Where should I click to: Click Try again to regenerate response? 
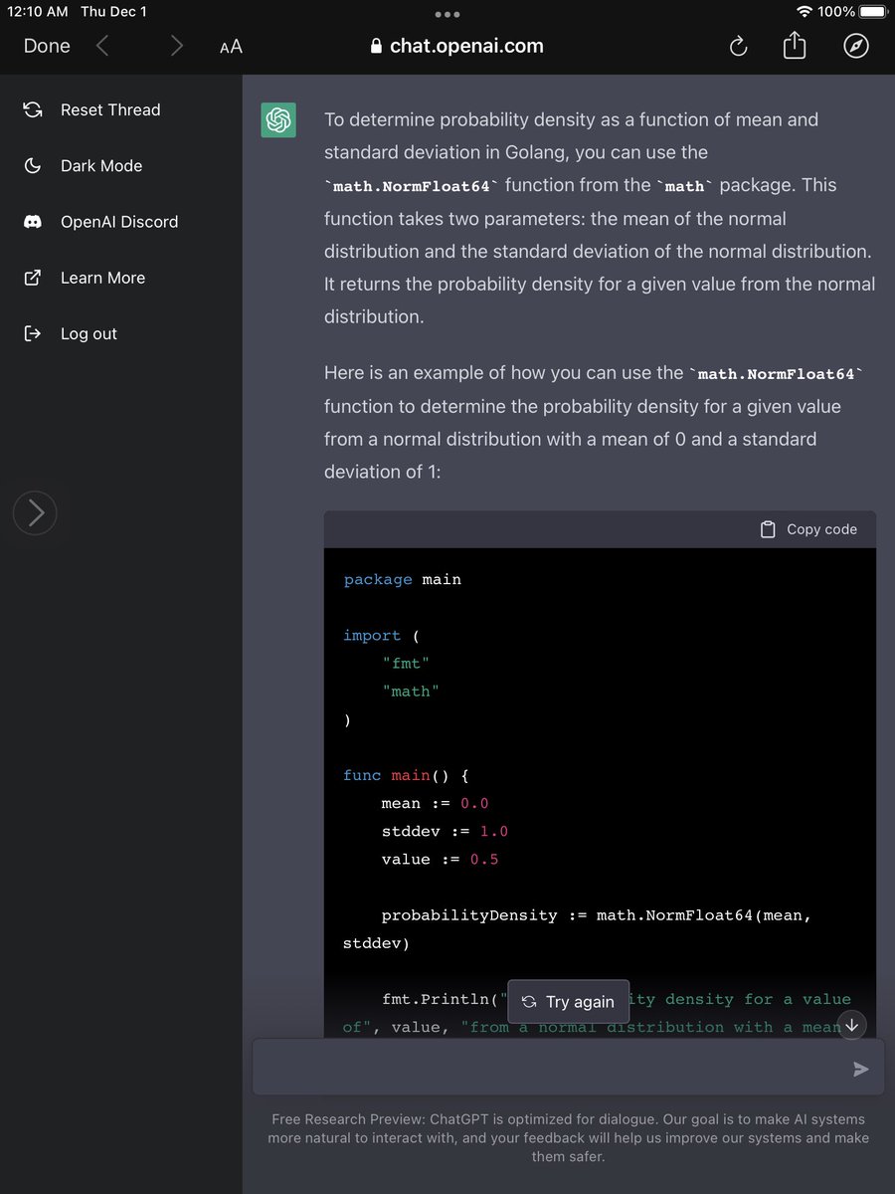[x=568, y=1002]
